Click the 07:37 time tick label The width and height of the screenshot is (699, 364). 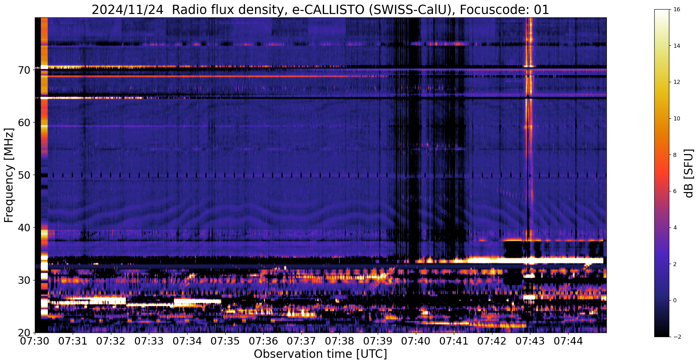302,341
